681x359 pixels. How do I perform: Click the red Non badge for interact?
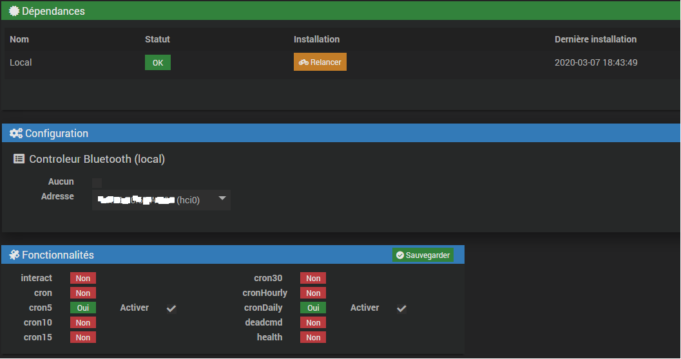coord(83,279)
